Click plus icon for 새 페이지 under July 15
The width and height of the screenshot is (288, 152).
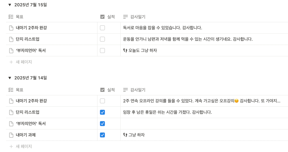pos(11,62)
